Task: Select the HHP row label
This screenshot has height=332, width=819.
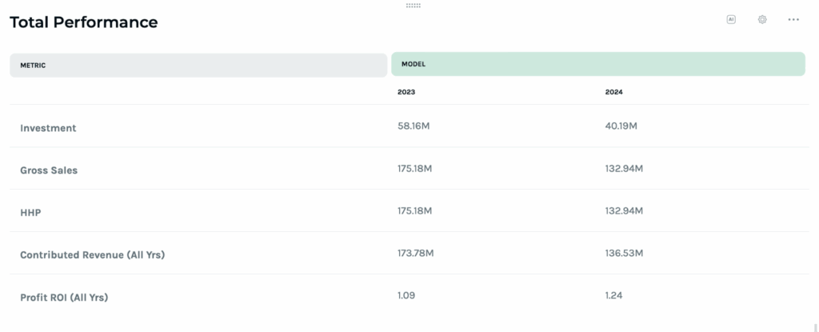Action: (x=30, y=213)
